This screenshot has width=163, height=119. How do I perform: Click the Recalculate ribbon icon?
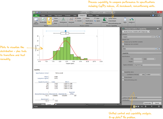[x=43, y=20]
